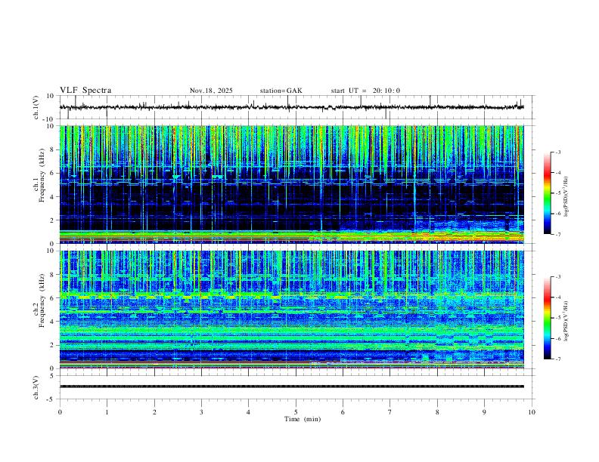Screen dimensions: 599x462
Task: Click time axis tick label 7
Action: click(x=390, y=412)
